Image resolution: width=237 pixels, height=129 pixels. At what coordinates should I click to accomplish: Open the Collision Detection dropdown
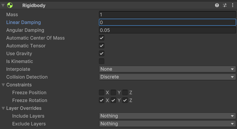point(167,77)
